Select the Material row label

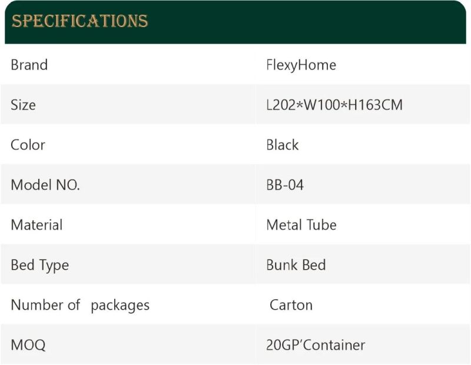click(37, 225)
